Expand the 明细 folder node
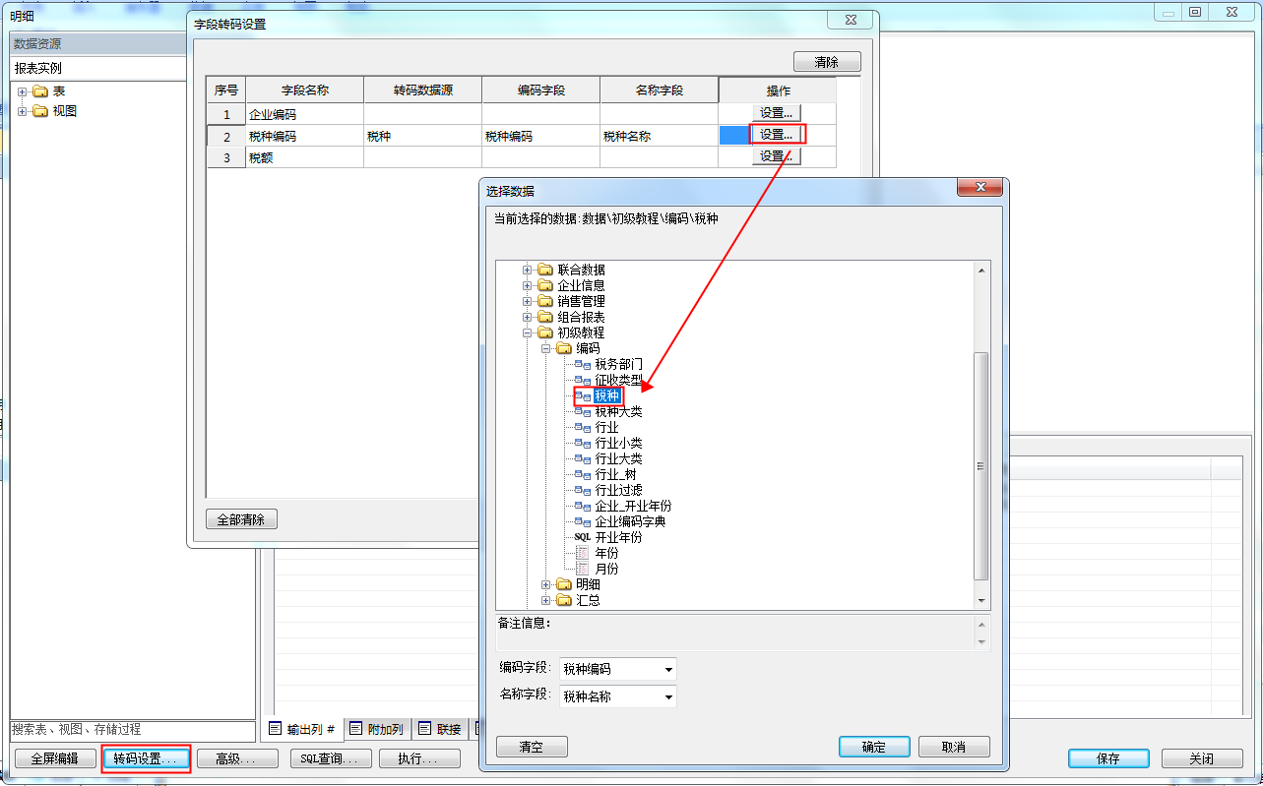This screenshot has width=1263, height=786. pyautogui.click(x=546, y=584)
